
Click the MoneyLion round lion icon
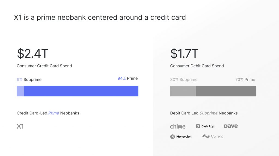[x=172, y=136]
